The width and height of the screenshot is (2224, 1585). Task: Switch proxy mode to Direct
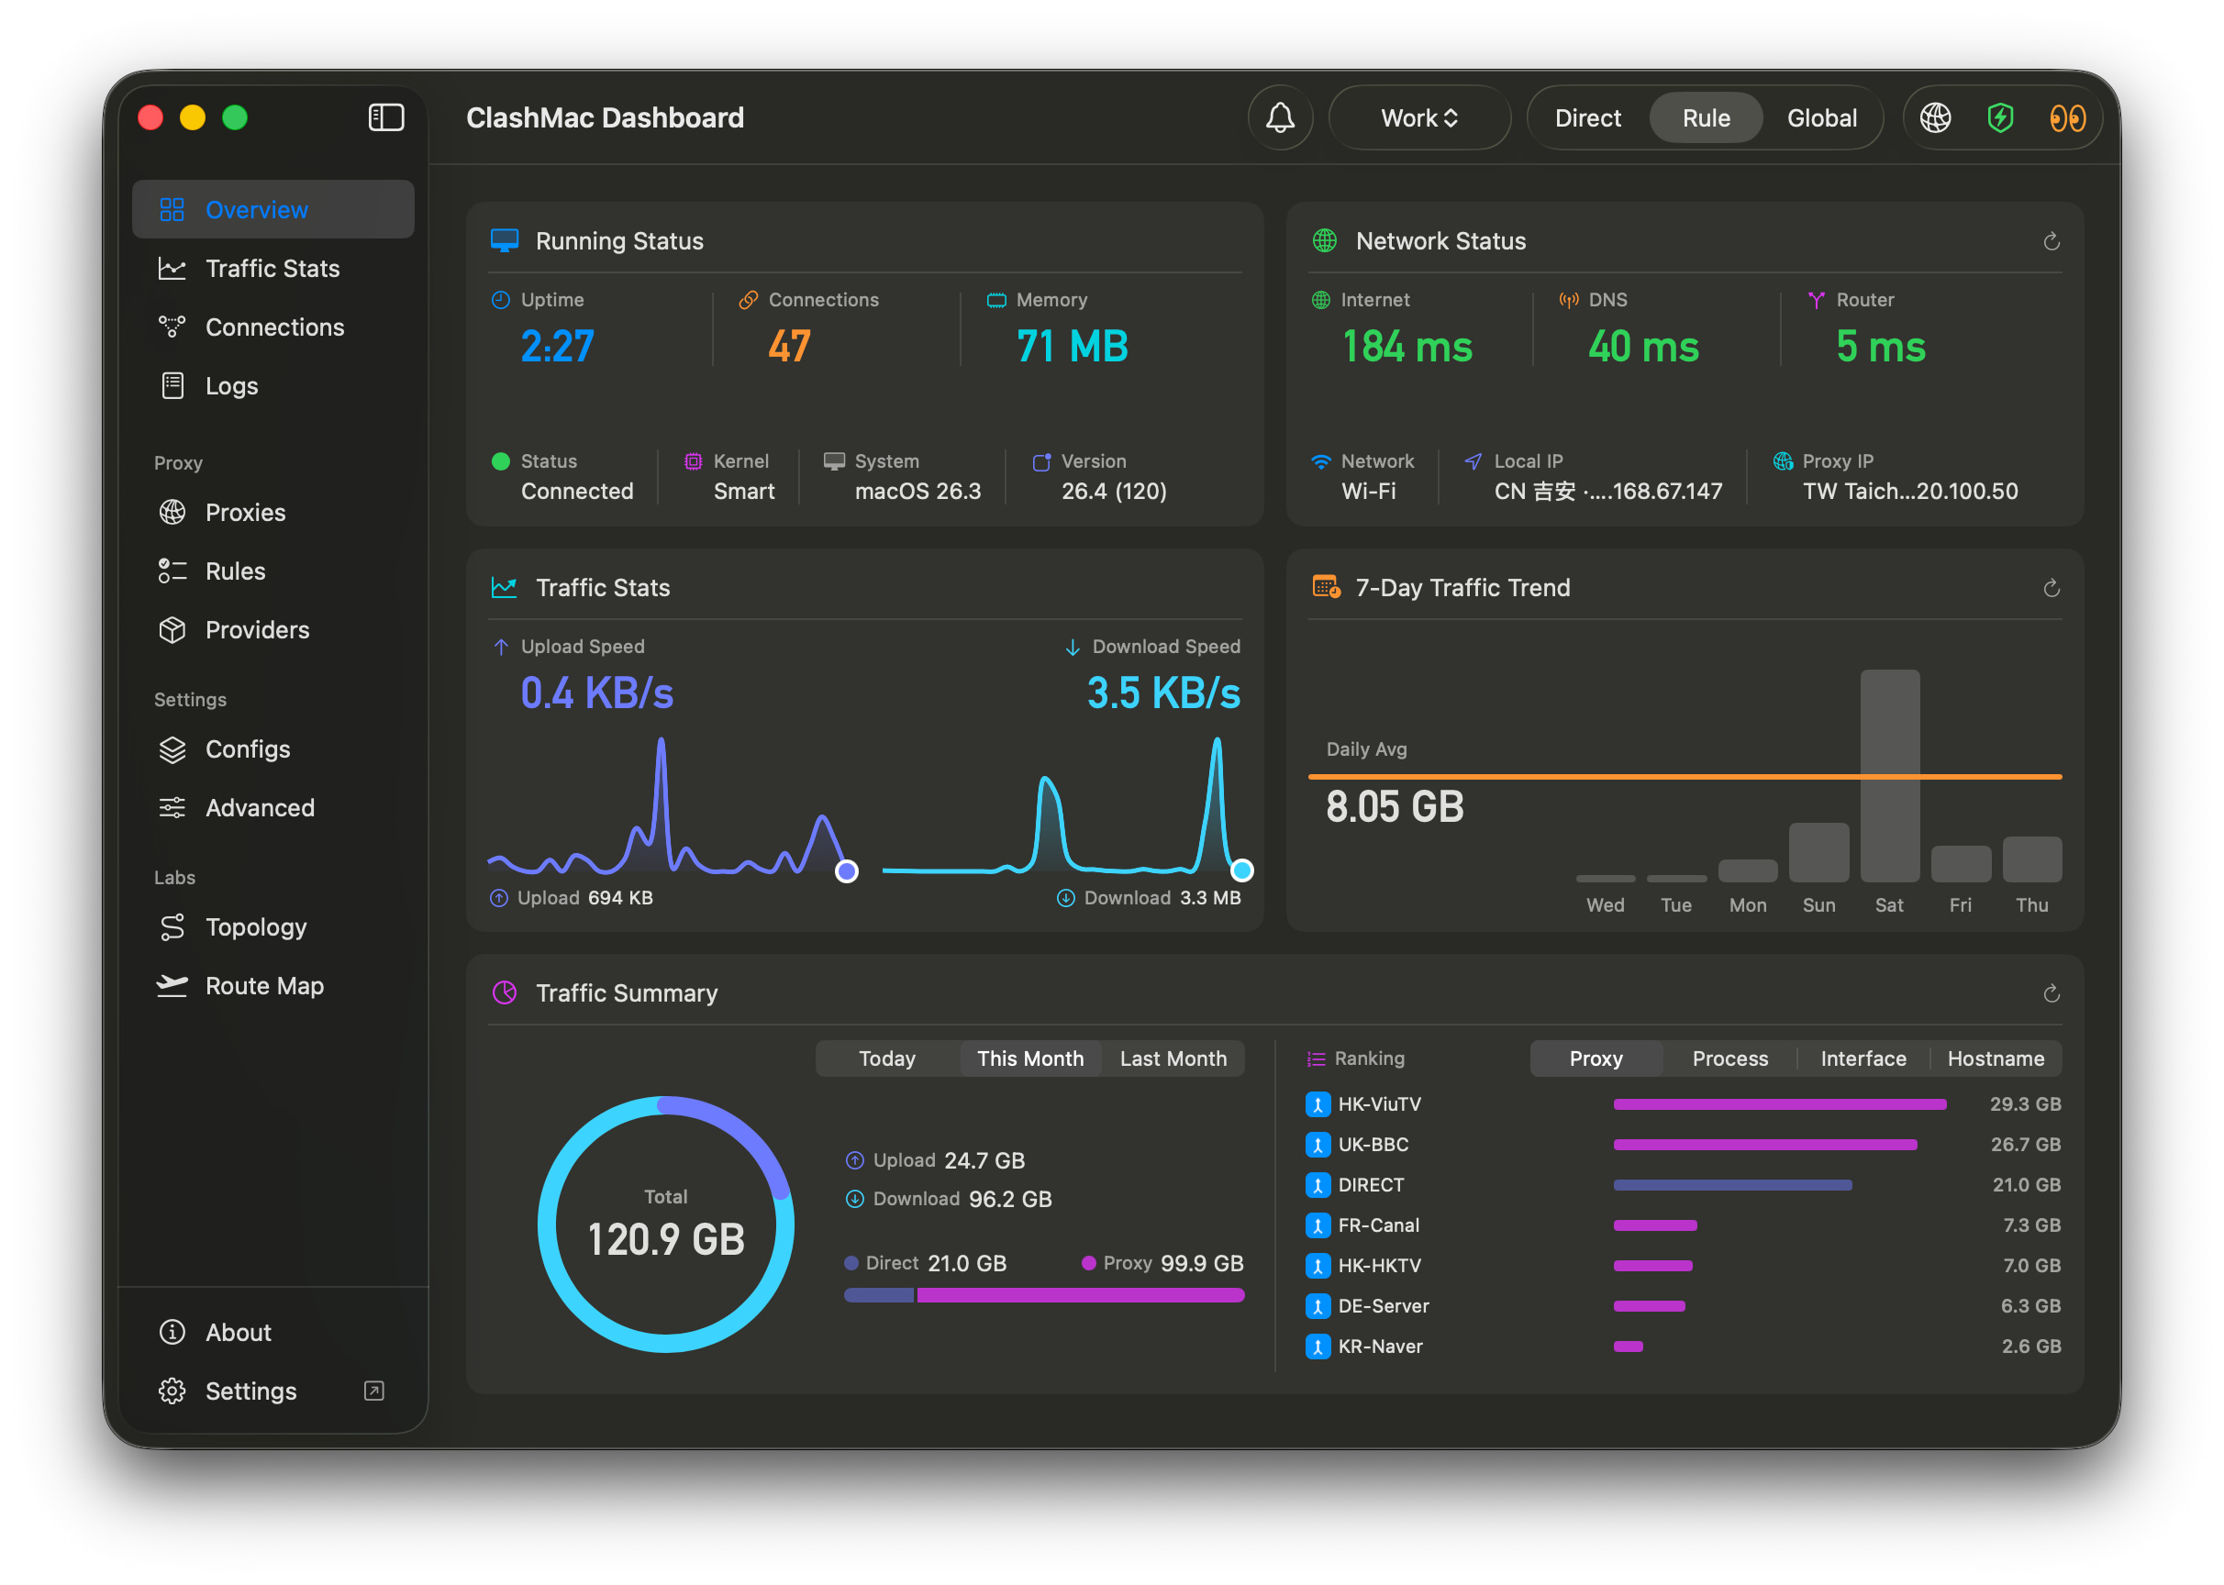point(1587,118)
